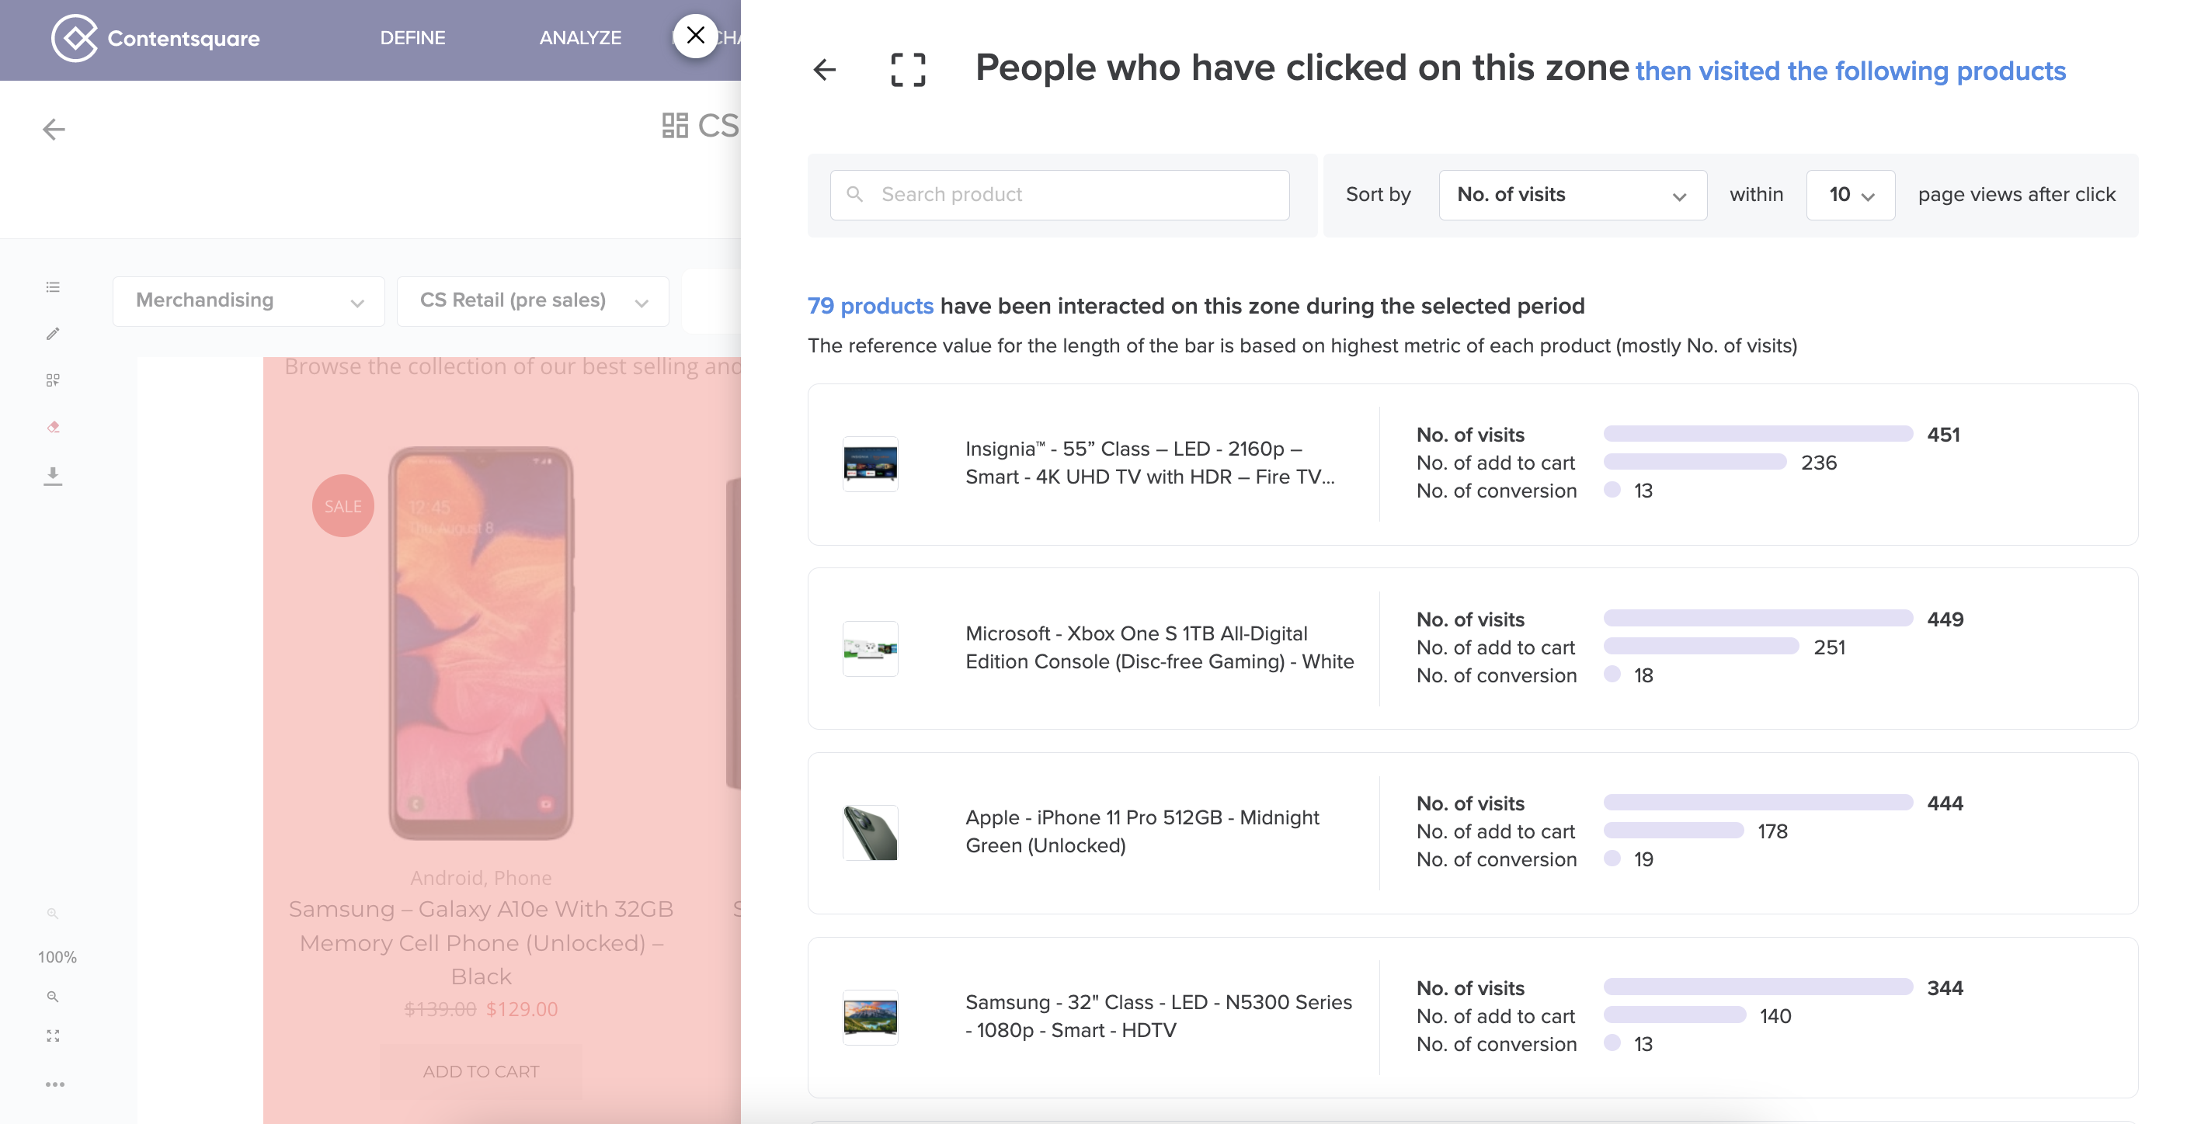Open the Sort by No. of visits dropdown
This screenshot has width=2201, height=1124.
(x=1572, y=195)
